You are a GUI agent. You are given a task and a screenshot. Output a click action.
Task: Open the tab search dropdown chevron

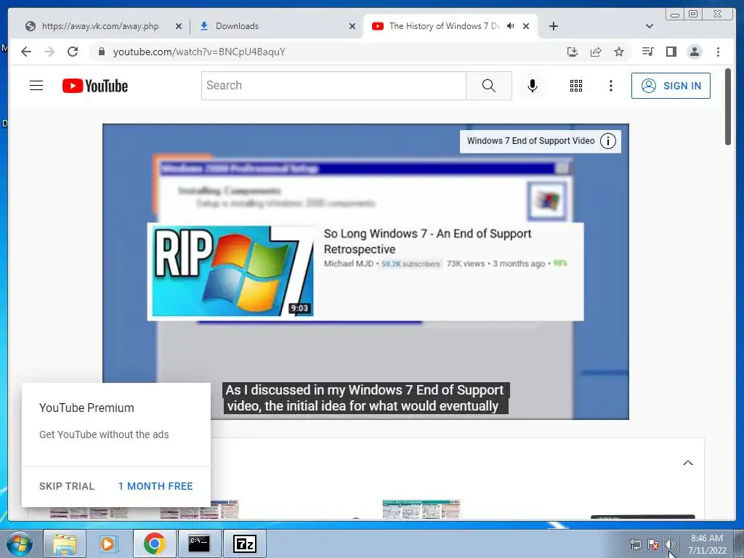[x=650, y=26]
